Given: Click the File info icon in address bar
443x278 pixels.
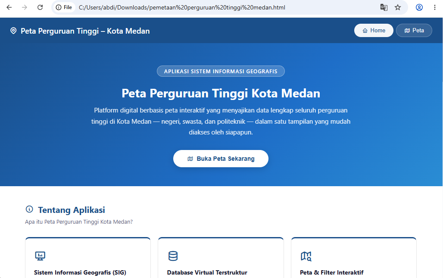Looking at the screenshot, I should coord(64,7).
